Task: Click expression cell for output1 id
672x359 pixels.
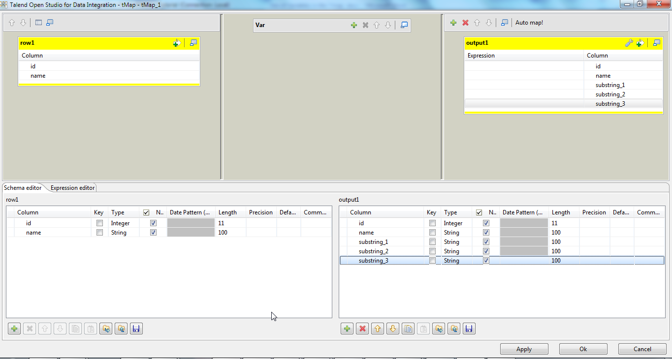Action: pos(524,66)
